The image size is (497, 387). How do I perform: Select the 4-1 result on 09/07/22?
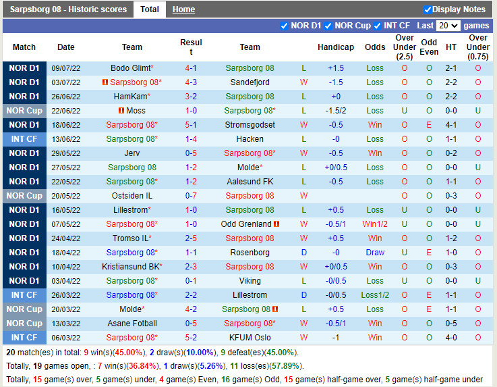[x=191, y=68]
